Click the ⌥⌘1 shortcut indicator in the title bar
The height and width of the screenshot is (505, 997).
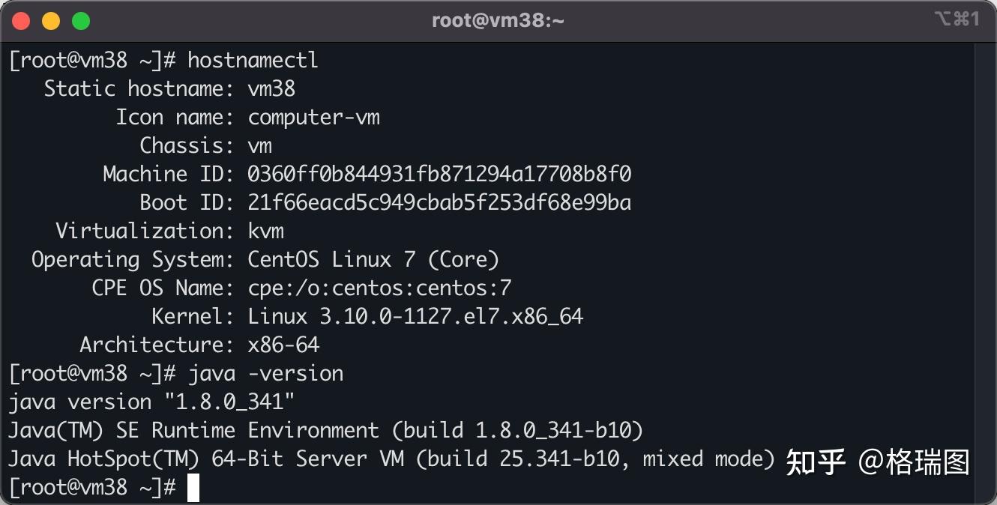coord(957,19)
